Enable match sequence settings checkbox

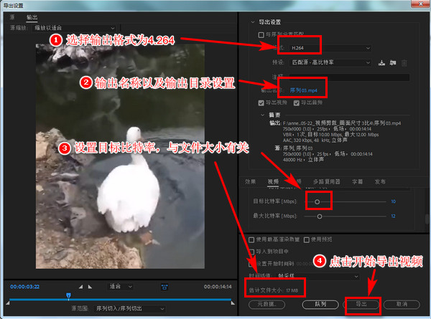[x=261, y=35]
